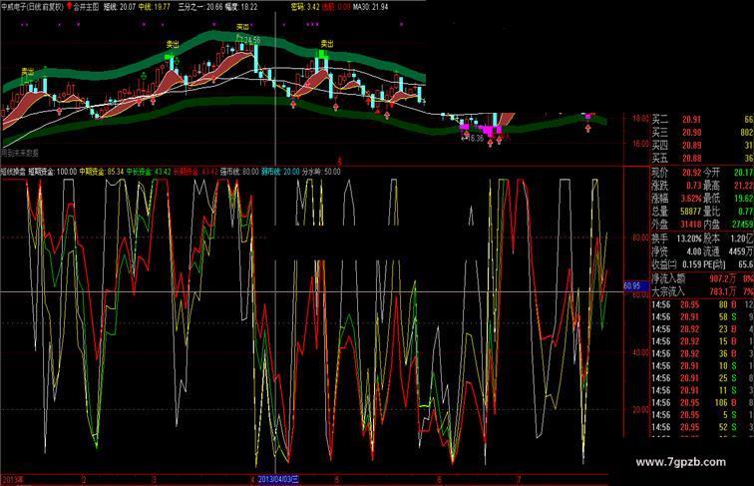Click the 内盘 27459 quote field
The height and width of the screenshot is (486, 754).
(728, 225)
